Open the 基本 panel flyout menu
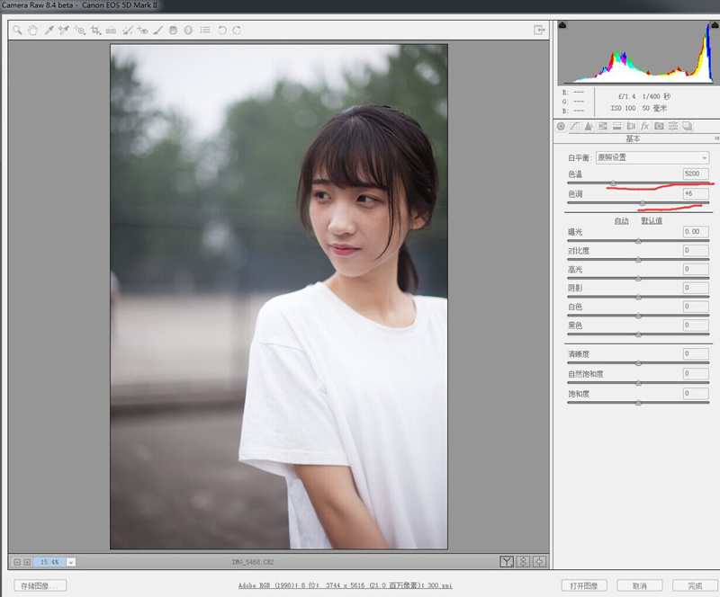 point(716,138)
